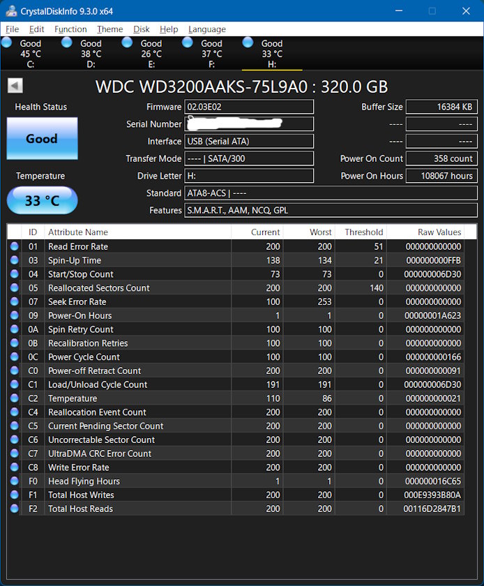484x586 pixels.
Task: Click the status dot for Recalibration Retries
Action: coord(14,343)
